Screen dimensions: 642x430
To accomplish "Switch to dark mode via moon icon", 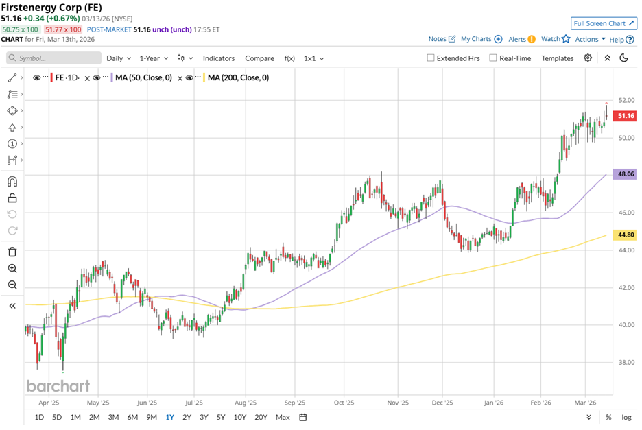I will (623, 58).
